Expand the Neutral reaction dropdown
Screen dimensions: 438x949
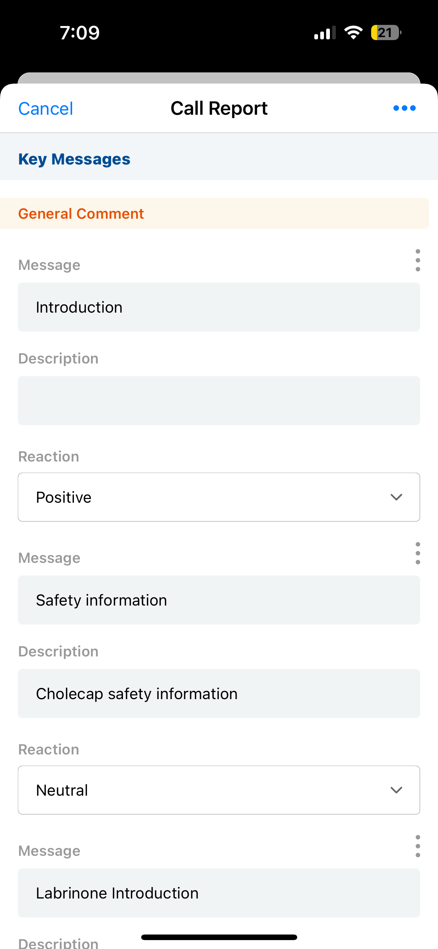[219, 790]
